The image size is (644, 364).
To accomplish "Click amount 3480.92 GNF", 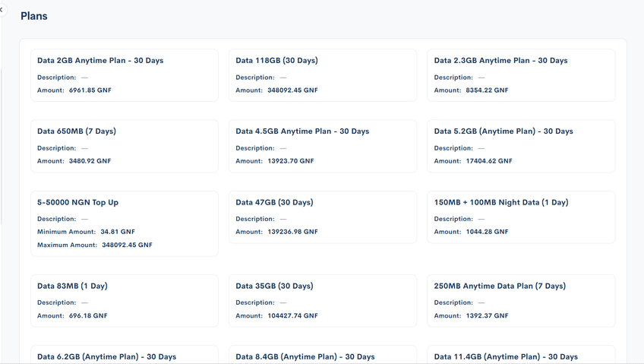I will point(90,161).
